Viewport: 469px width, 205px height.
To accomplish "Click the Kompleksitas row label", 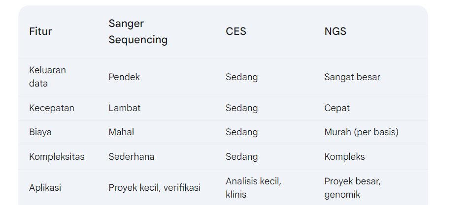I will point(57,157).
